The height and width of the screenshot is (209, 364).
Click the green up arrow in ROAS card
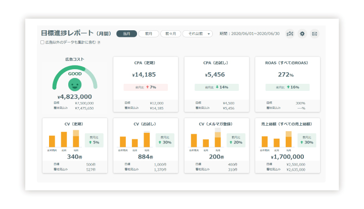point(288,87)
